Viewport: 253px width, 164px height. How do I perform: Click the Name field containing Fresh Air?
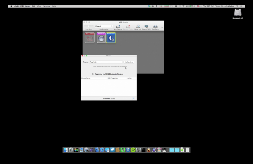(106, 62)
